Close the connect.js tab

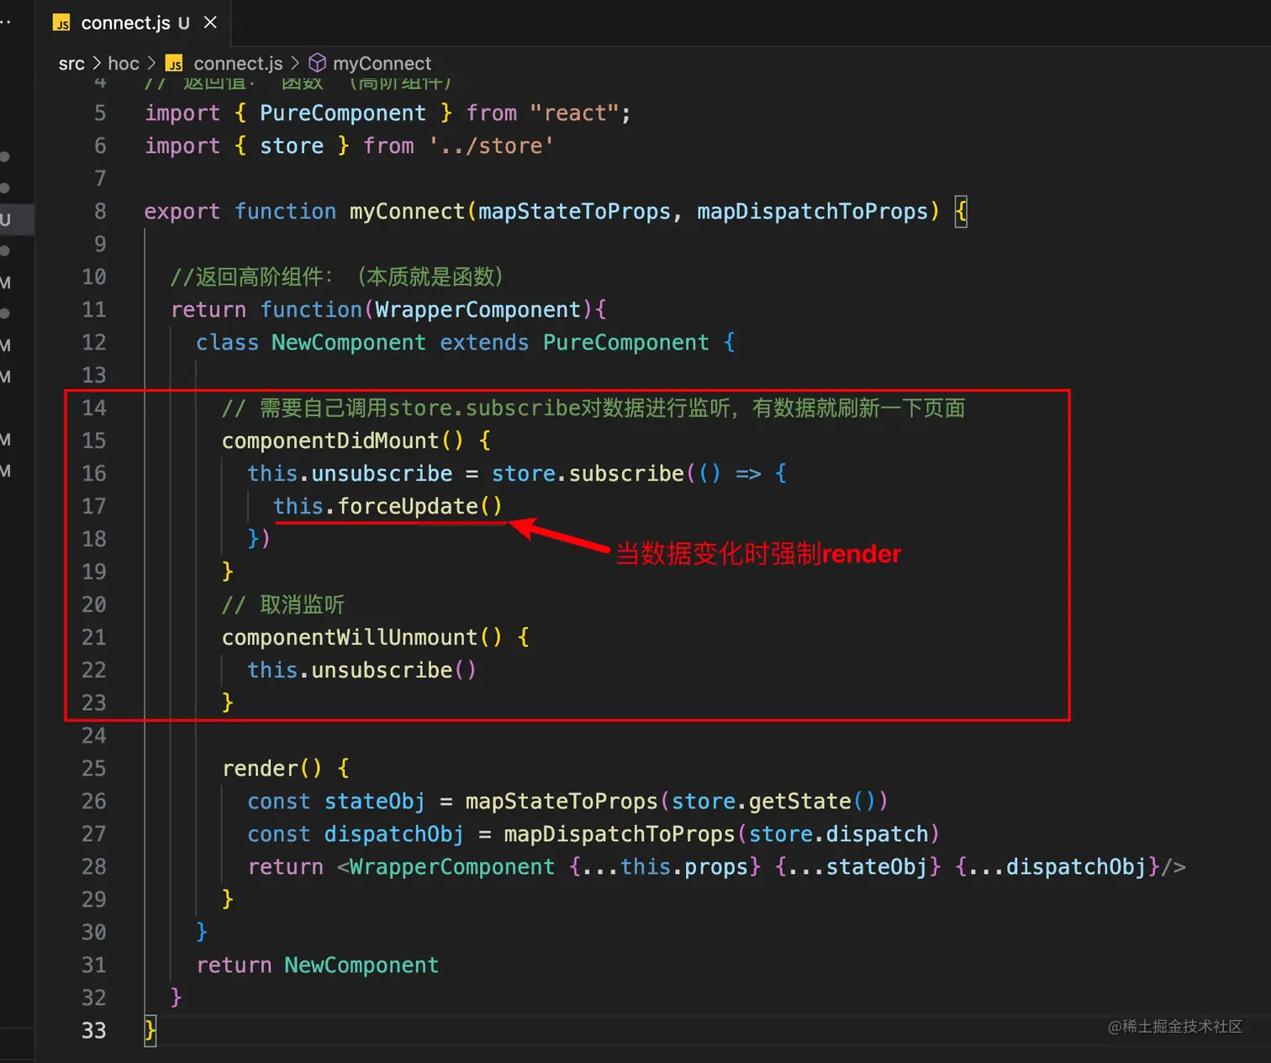click(210, 23)
